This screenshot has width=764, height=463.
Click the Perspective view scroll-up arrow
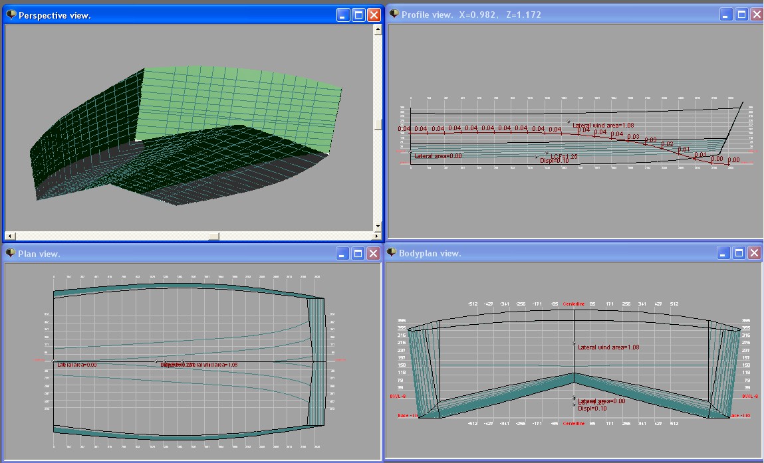[378, 29]
